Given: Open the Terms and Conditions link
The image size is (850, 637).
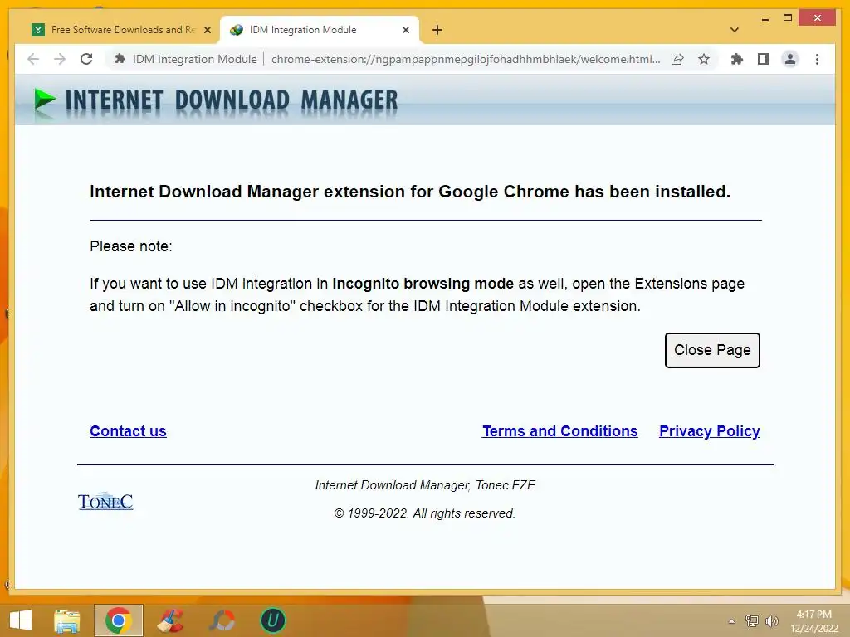Looking at the screenshot, I should [x=560, y=431].
